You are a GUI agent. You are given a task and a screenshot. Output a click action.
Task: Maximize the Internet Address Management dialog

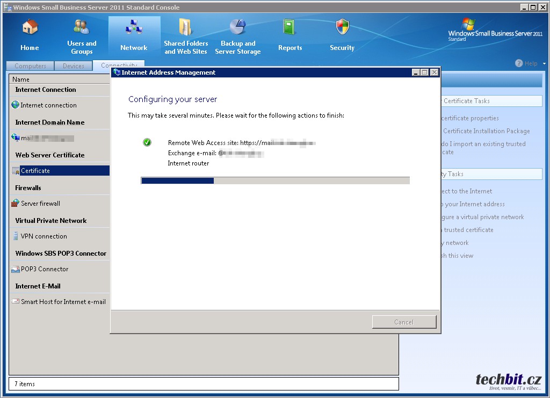(425, 73)
